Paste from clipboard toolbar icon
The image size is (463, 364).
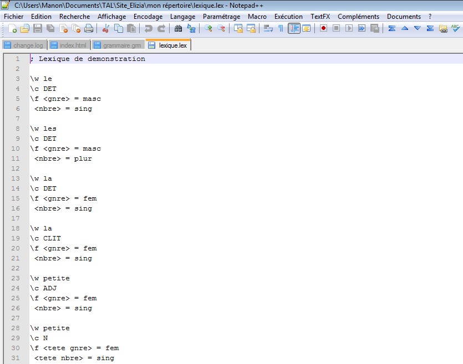[131, 28]
